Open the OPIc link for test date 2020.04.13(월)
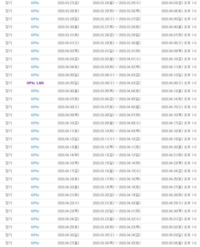The width and height of the screenshot is (200, 247). pos(35,147)
